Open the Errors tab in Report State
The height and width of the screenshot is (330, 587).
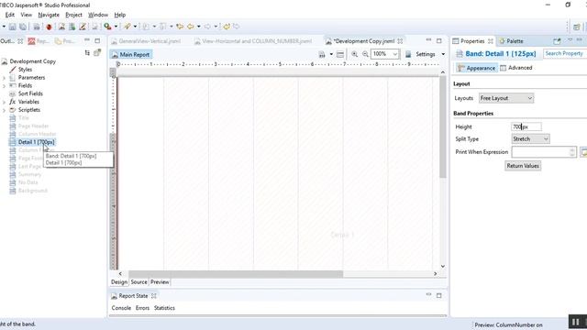(142, 308)
